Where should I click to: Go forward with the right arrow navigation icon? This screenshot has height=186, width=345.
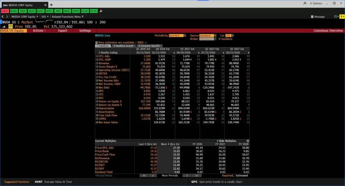(7, 17)
